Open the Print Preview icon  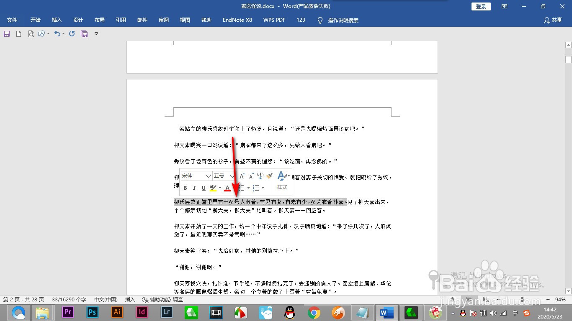[31, 33]
